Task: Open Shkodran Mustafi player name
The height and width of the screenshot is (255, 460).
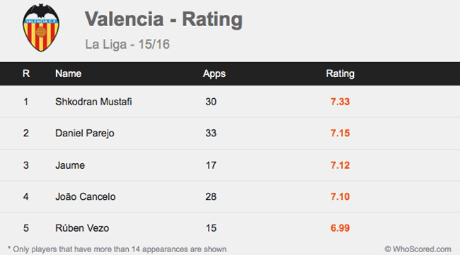Action: pos(93,102)
